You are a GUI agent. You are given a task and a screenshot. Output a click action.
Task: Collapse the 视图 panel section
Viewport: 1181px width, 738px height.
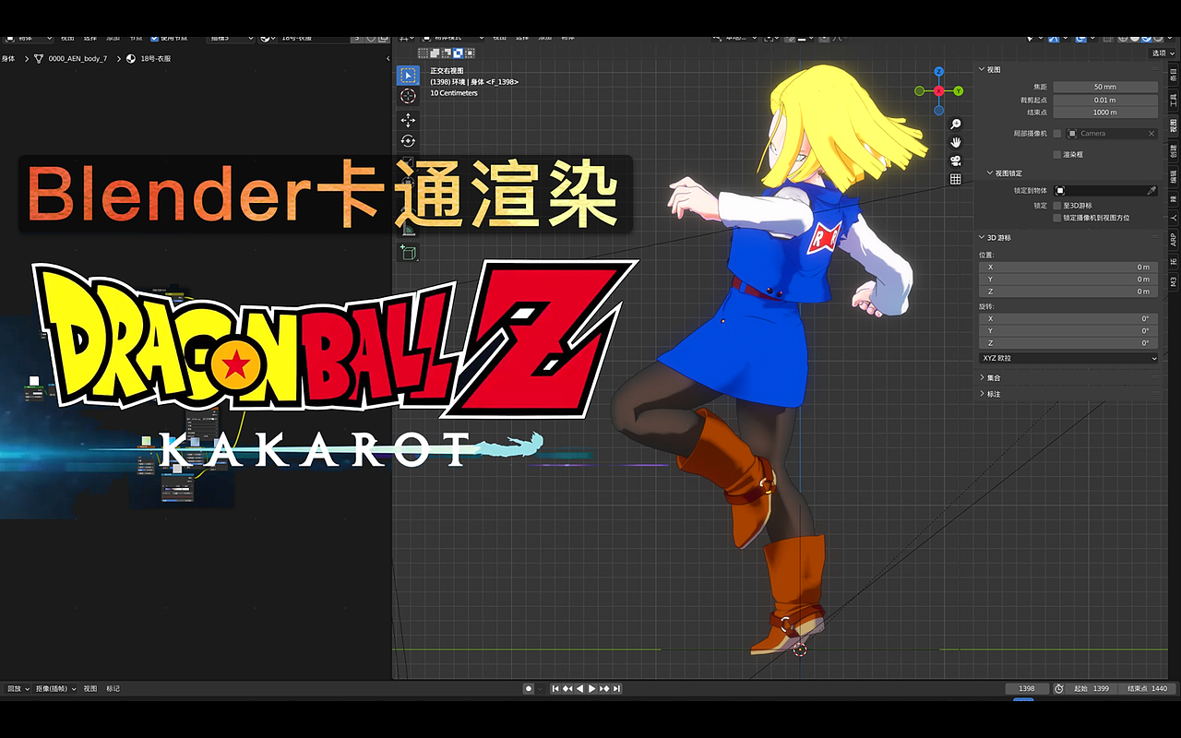[982, 69]
